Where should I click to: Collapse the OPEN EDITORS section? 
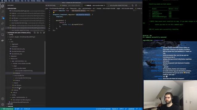(12, 9)
